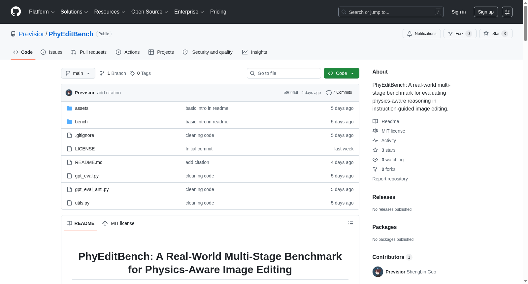Click the commit history clock icon
The height and width of the screenshot is (284, 528).
pos(329,93)
